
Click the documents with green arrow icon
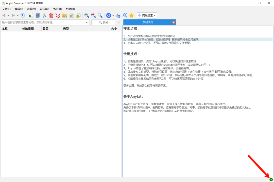tap(72, 15)
